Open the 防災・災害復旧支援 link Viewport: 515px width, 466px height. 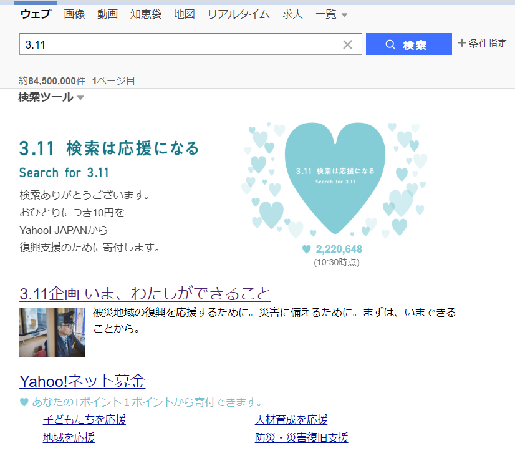301,437
